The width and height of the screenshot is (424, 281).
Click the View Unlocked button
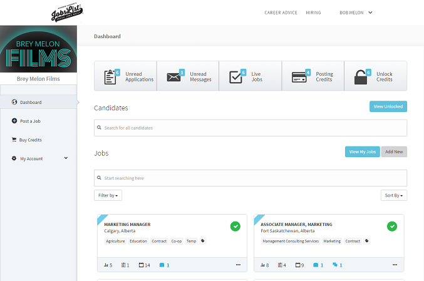388,106
